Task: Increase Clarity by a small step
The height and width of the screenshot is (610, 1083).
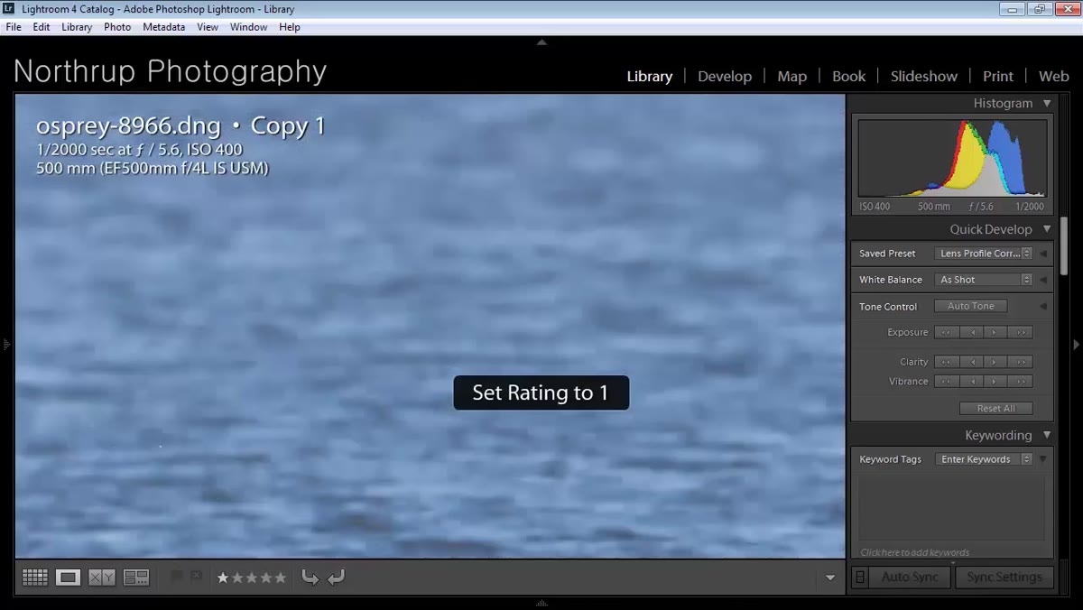Action: [995, 362]
